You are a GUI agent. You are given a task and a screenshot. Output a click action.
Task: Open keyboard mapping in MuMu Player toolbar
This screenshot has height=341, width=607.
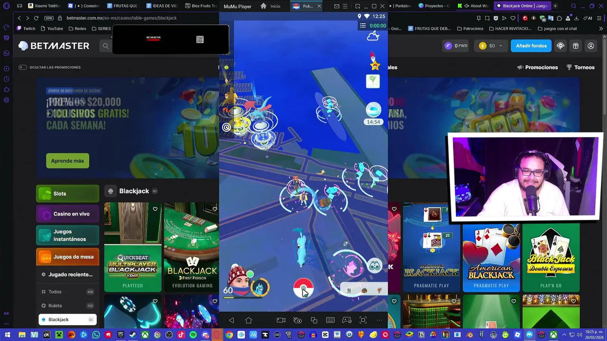tap(331, 320)
